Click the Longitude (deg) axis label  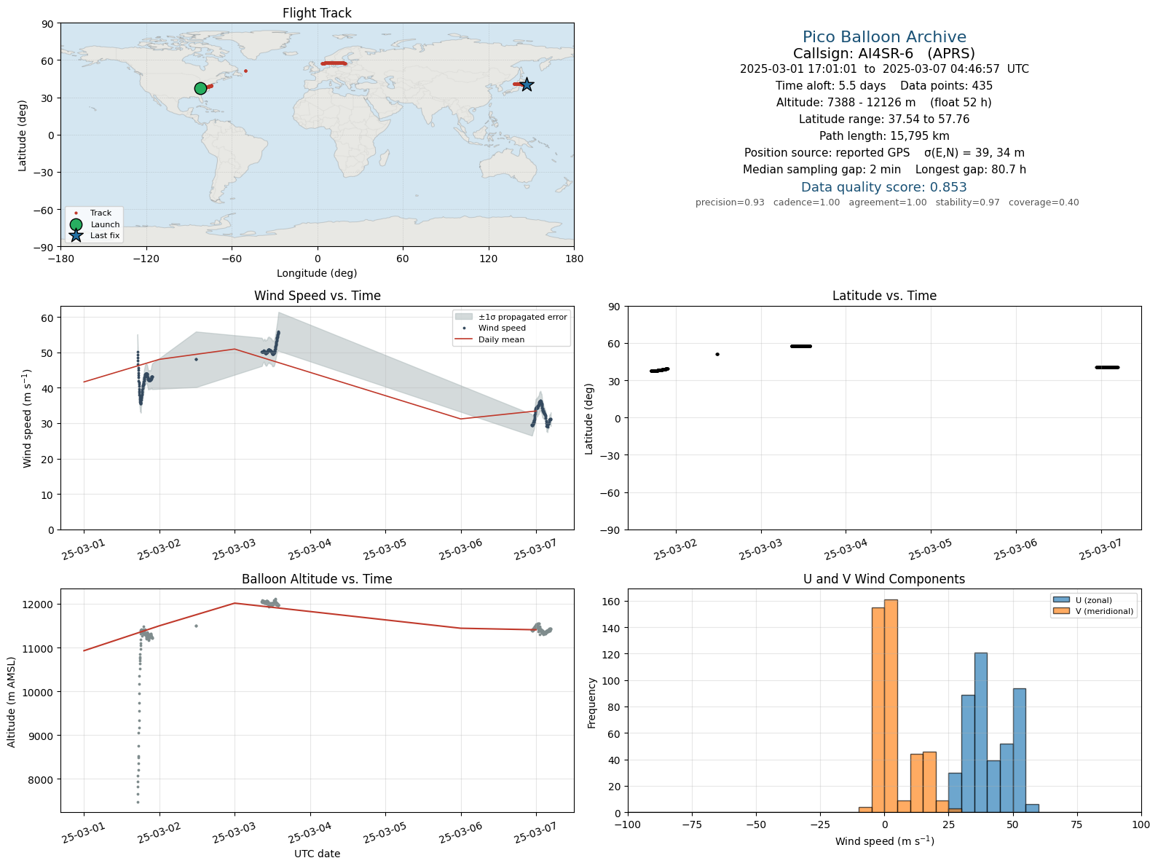(x=317, y=273)
